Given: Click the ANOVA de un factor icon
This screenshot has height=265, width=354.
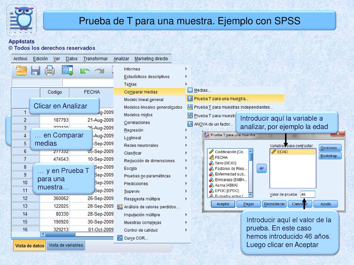Looking at the screenshot, I should coord(190,124).
